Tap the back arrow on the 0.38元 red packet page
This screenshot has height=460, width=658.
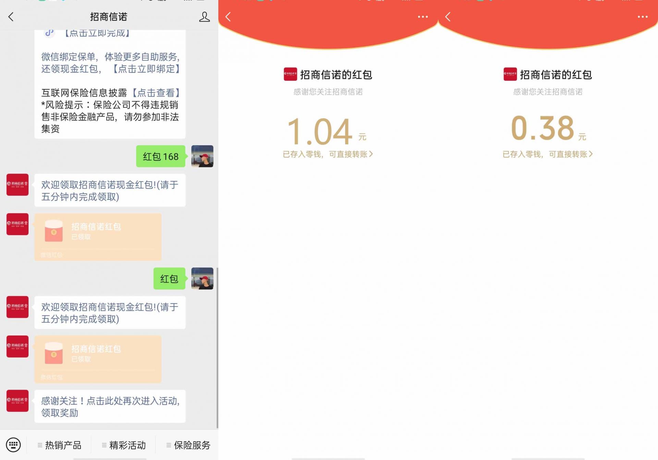pyautogui.click(x=447, y=16)
